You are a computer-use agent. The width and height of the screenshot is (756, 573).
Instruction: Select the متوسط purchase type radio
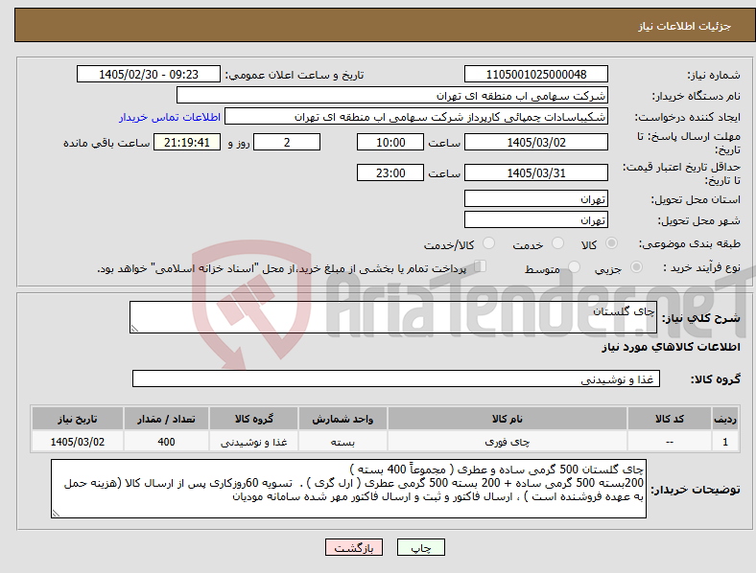[574, 266]
